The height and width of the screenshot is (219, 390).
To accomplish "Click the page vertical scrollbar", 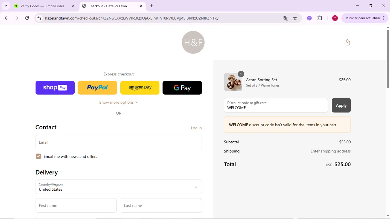I will [x=388, y=59].
